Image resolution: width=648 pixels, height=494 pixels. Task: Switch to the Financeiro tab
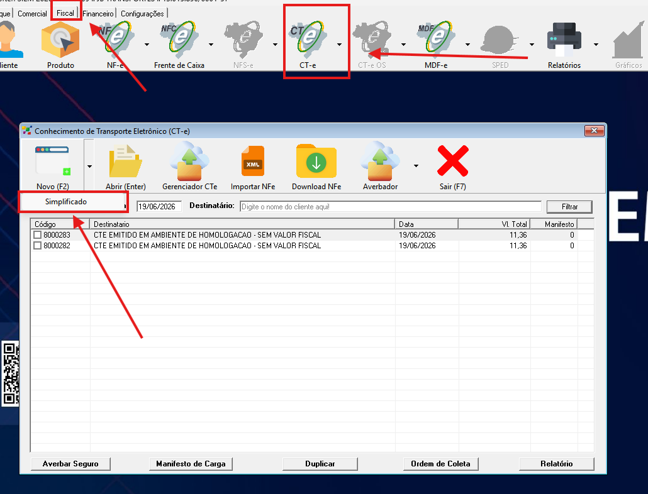(98, 14)
